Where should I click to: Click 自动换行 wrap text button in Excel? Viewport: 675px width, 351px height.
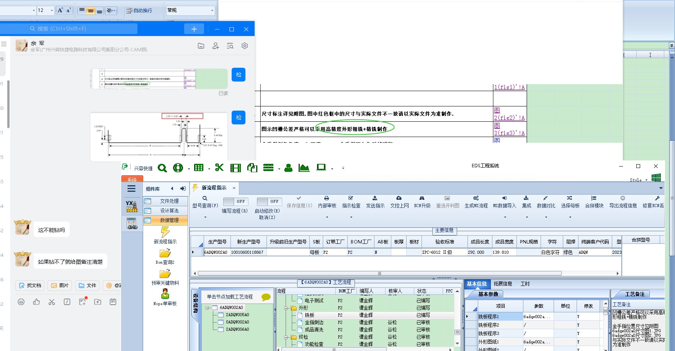coord(139,11)
